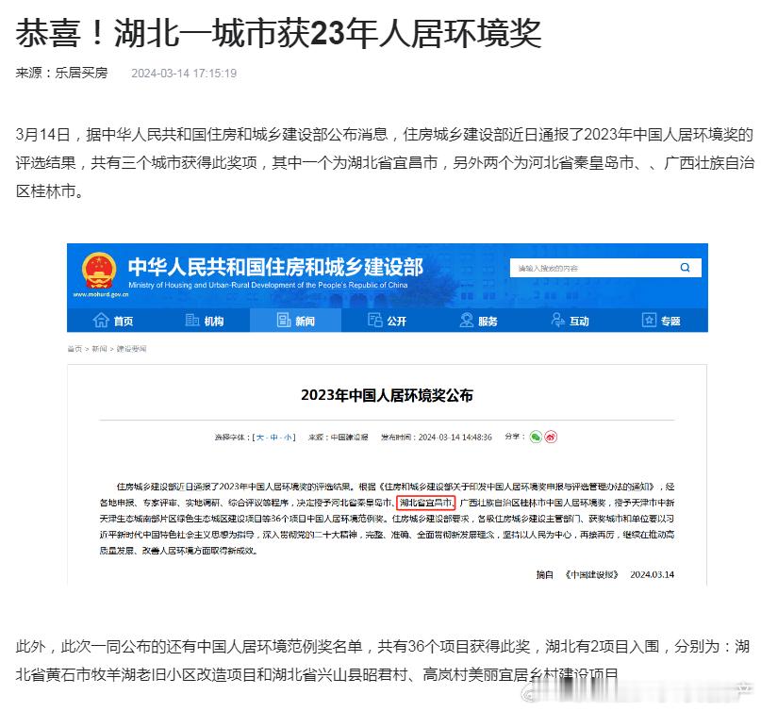
Task: Click the 摘自《中国建设报》 text
Action: point(577,574)
